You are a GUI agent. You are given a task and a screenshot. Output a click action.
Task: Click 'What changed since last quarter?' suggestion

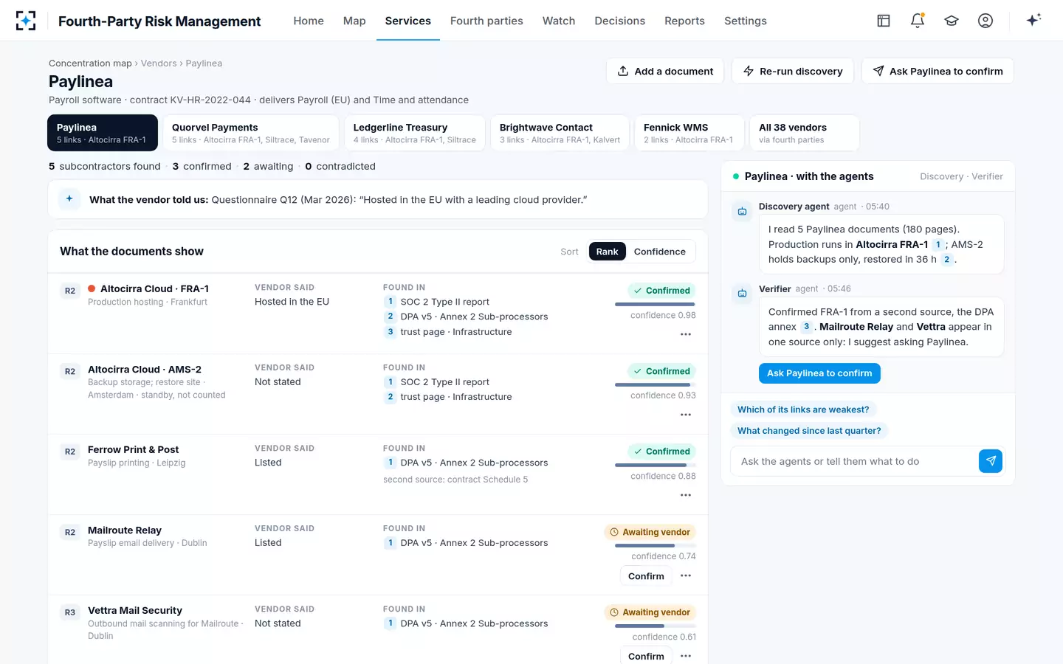(x=809, y=431)
